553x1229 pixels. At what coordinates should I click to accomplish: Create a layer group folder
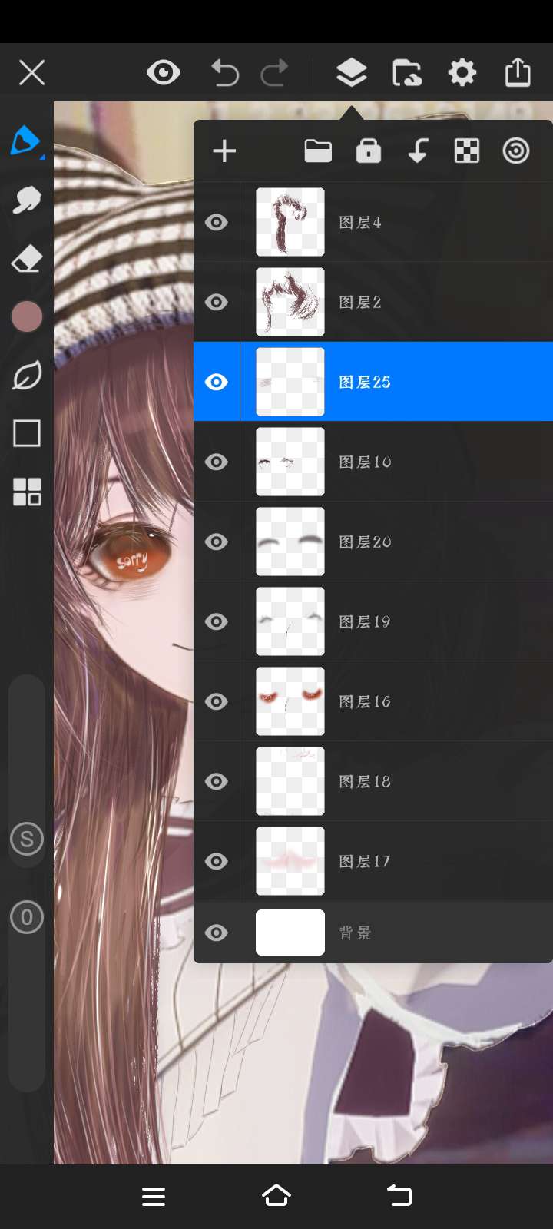coord(318,151)
